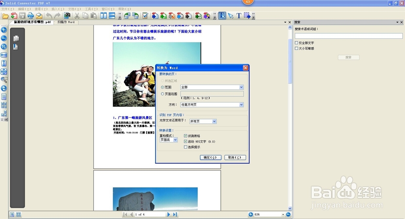Screen dimensions: 405x219
Task: Fit page width in left sidebar
Action: point(4,55)
